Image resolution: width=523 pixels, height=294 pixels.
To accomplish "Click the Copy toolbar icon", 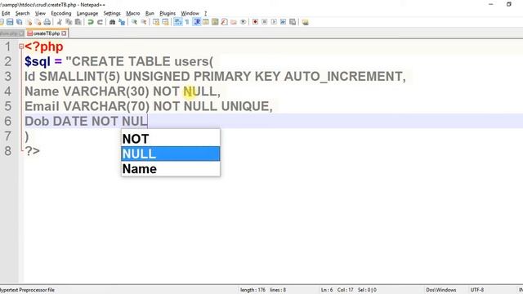I will 69,22.
